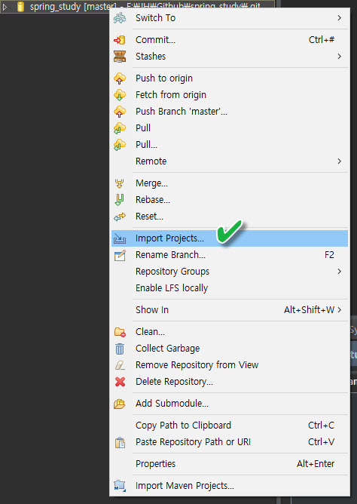Click the red X Delete Repository icon
The image size is (357, 504).
pos(120,382)
